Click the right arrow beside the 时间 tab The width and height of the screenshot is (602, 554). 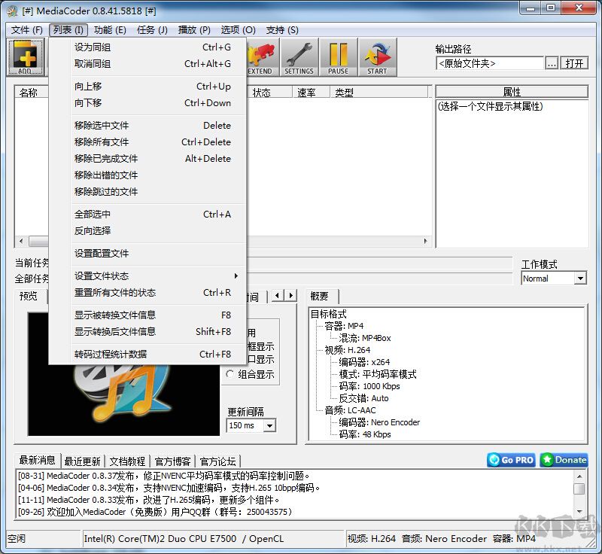[290, 295]
